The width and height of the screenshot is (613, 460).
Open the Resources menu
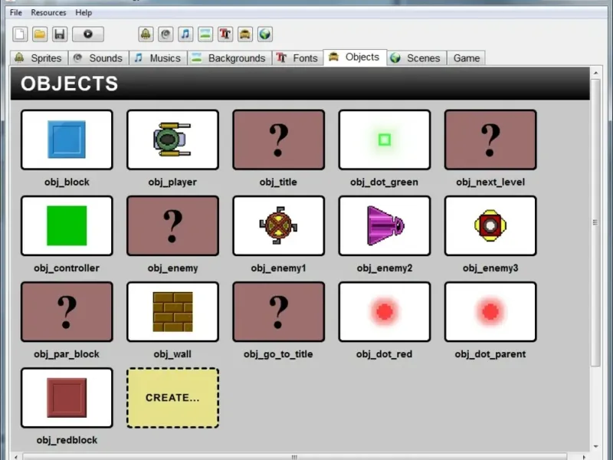tap(48, 12)
